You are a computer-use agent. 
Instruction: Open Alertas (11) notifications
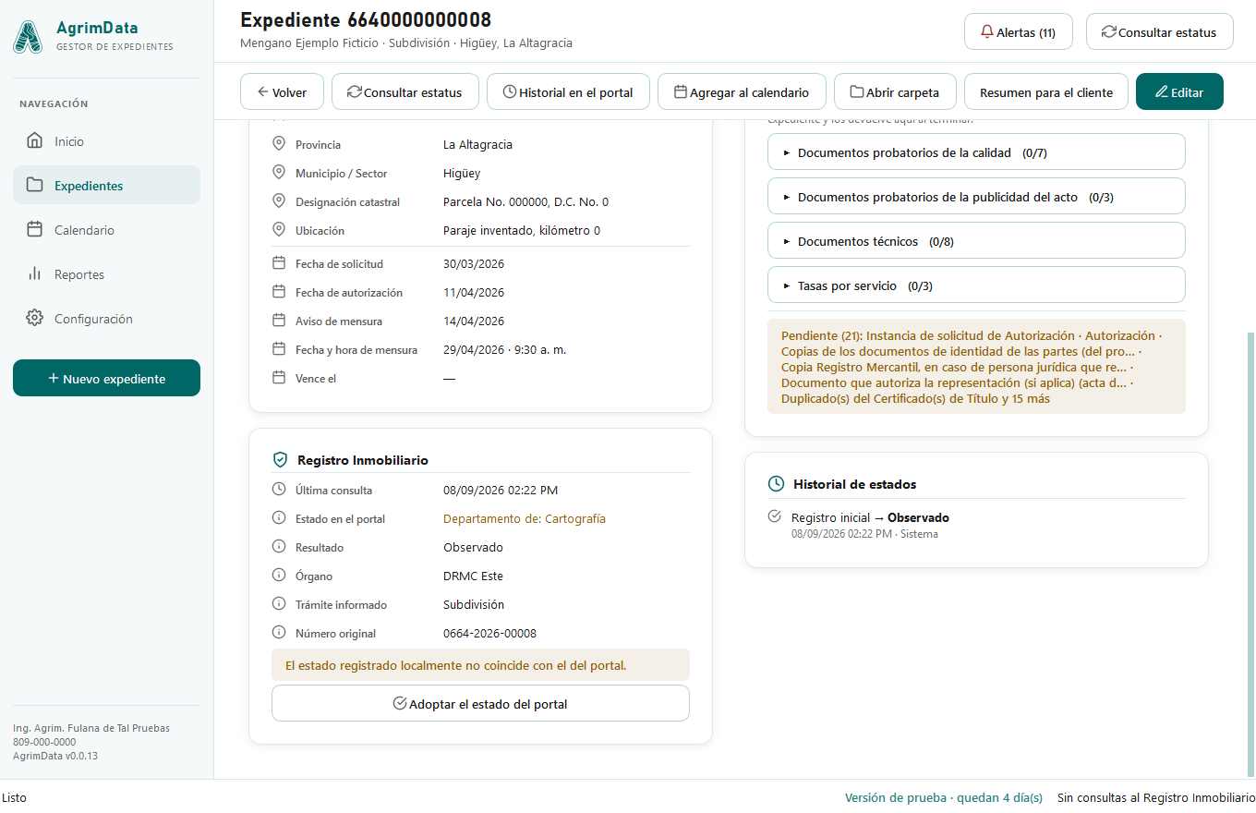[x=1018, y=31]
